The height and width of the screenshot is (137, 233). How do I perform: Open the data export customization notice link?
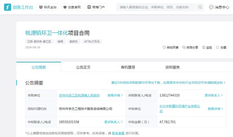tap(168, 83)
